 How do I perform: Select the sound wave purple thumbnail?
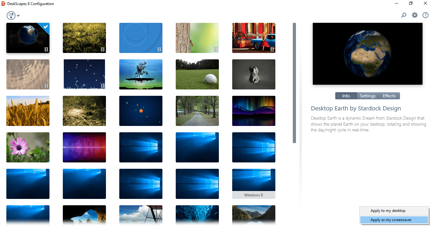(x=84, y=147)
